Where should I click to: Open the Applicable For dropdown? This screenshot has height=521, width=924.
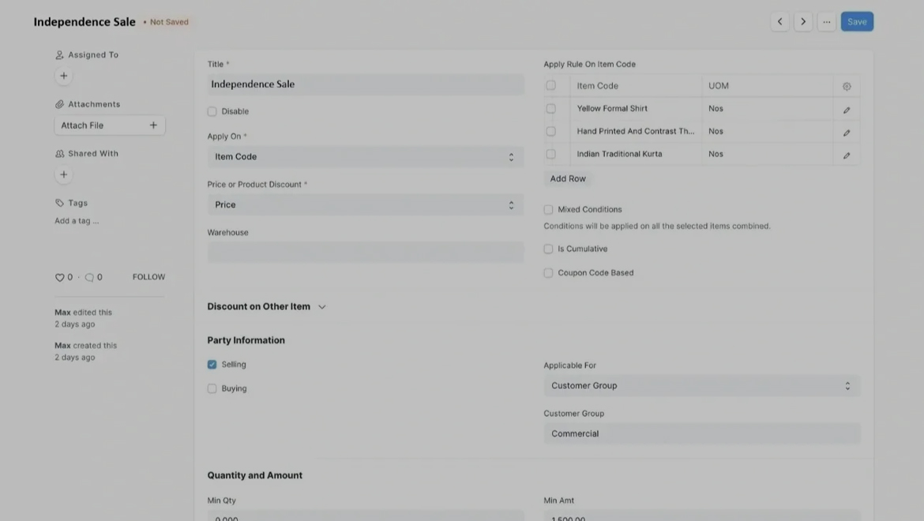coord(701,385)
